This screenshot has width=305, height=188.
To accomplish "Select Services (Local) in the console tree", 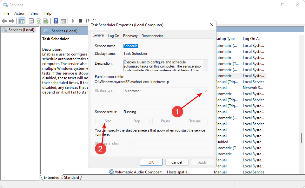I will coord(18,30).
